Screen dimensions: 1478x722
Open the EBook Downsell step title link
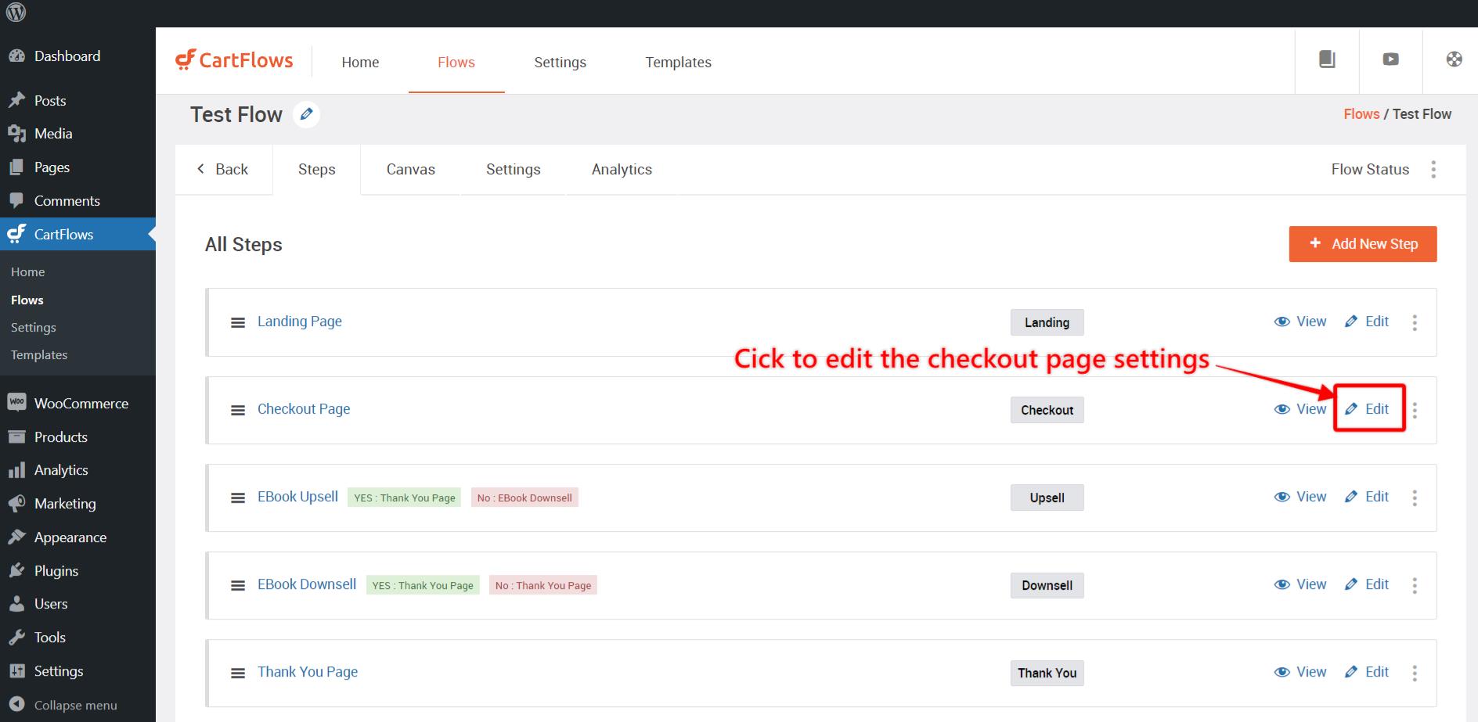[x=307, y=584]
